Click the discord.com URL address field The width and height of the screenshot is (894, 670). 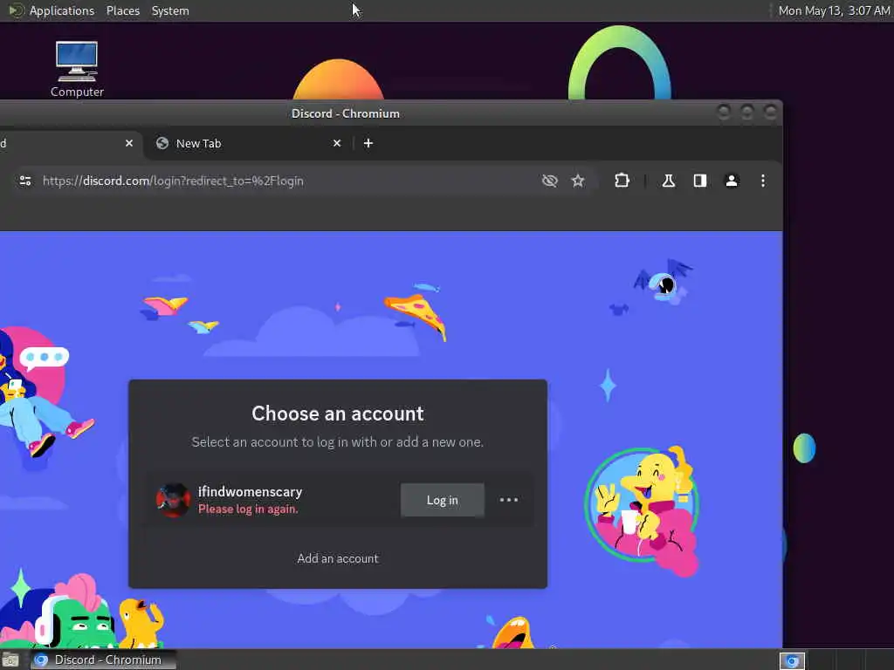(173, 181)
